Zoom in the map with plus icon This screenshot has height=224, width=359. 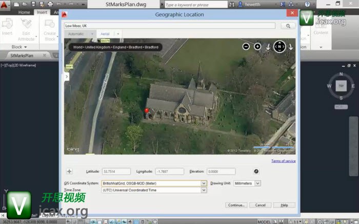click(x=257, y=46)
